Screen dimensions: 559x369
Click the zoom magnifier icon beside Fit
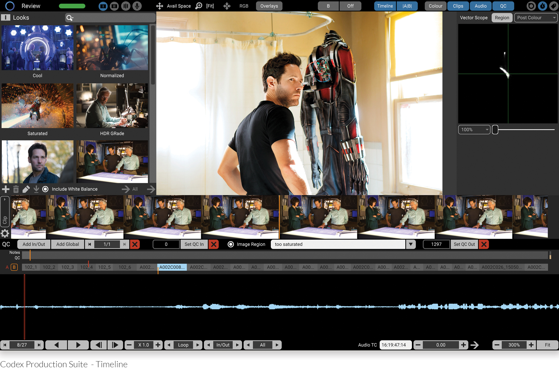[199, 6]
